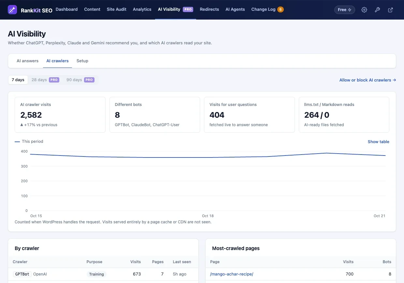Click the Free plan lightning badge
Viewport: 404px width, 283px height.
click(x=345, y=10)
